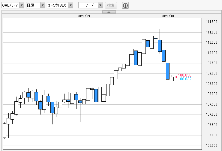This screenshot has height=151, width=222.
Task: Click the 109.500 price axis label
Action: pyautogui.click(x=211, y=63)
